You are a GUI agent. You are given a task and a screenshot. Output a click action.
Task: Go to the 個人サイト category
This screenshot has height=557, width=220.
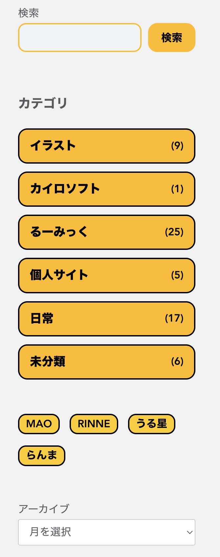59,275
